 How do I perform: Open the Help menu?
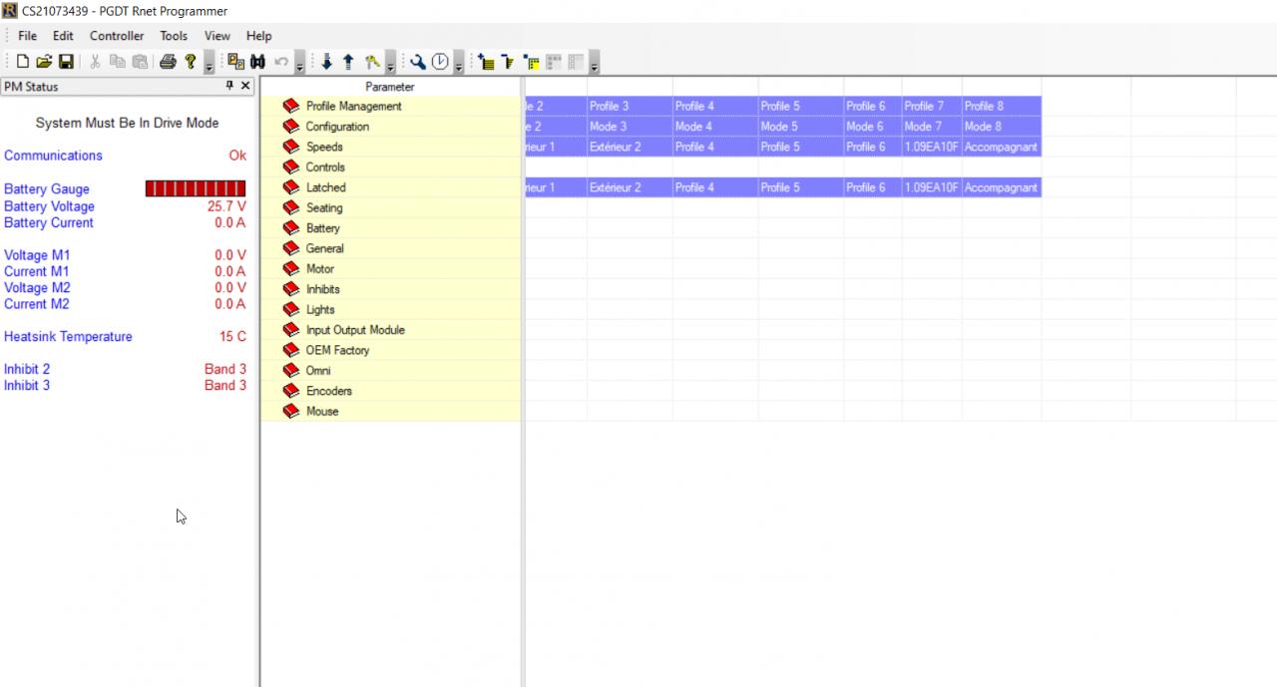pos(258,36)
